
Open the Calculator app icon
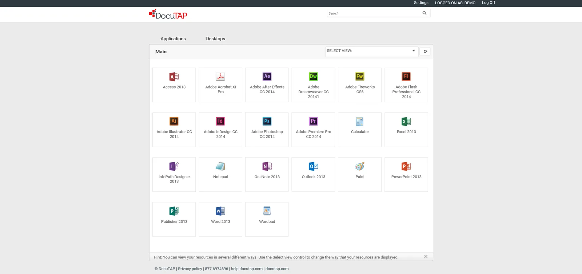[x=360, y=122]
